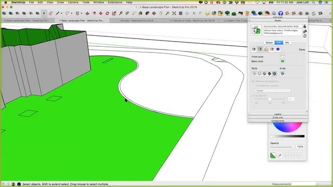Click the green round tree toolbar icon
333x187 pixels.
[x=227, y=13]
